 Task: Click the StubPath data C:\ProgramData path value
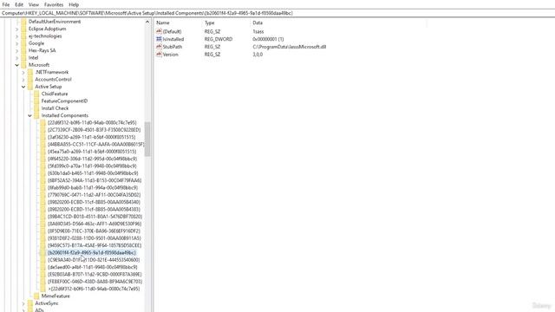coord(289,47)
